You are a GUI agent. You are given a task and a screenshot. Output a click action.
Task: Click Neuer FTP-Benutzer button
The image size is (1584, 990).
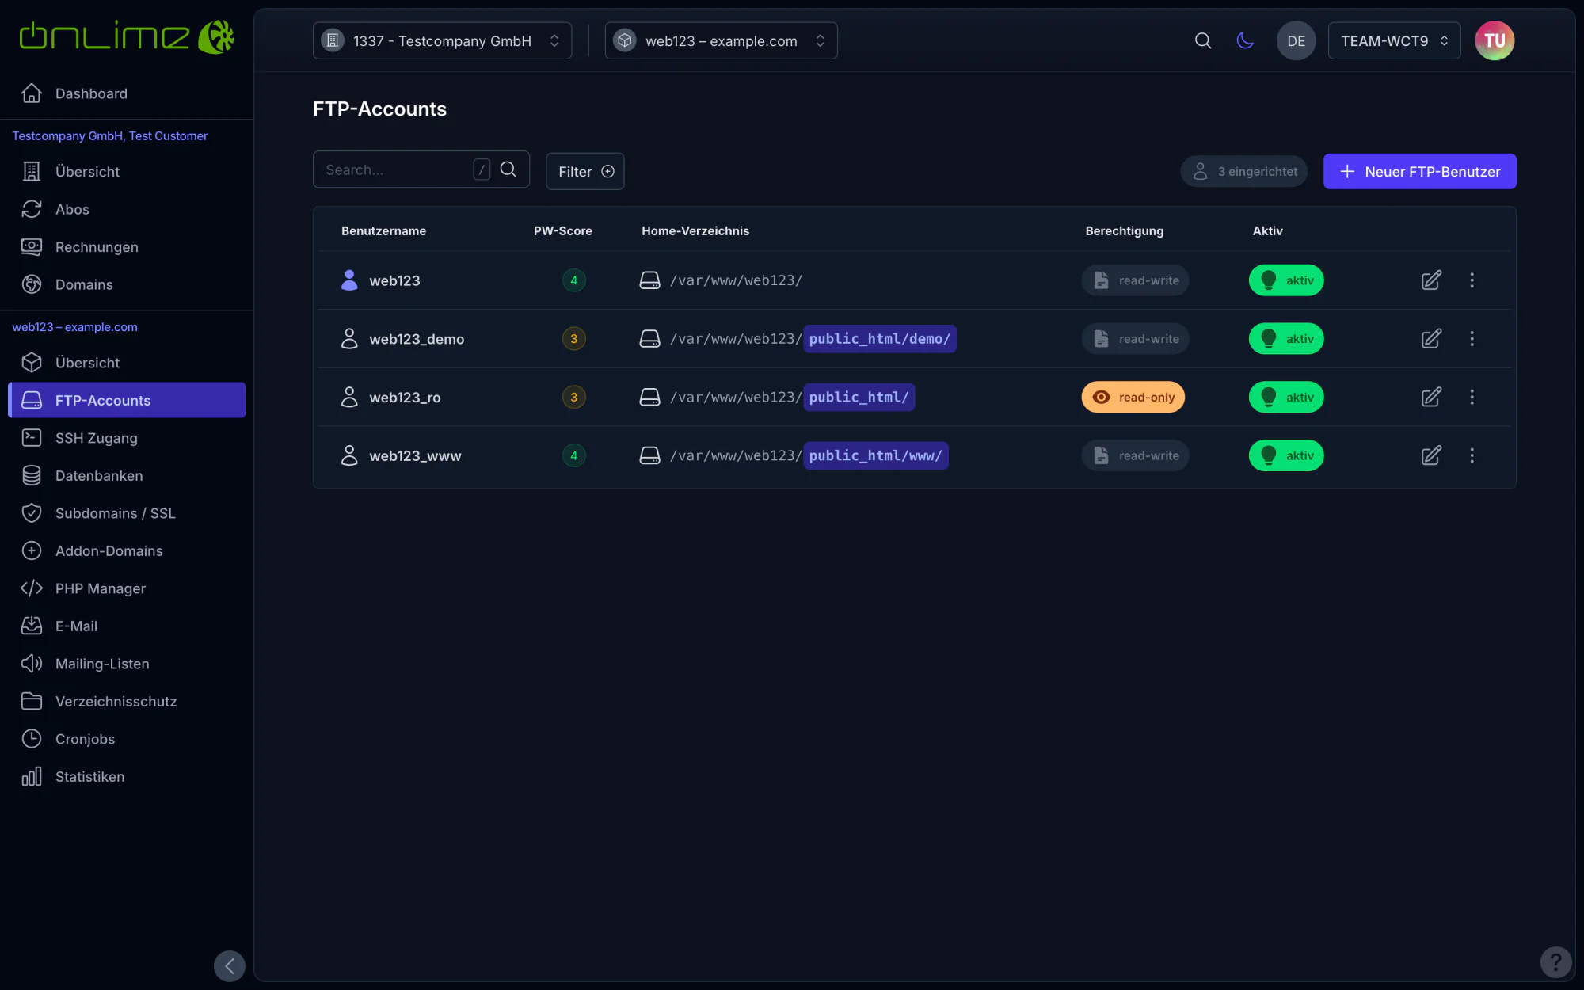click(x=1419, y=171)
